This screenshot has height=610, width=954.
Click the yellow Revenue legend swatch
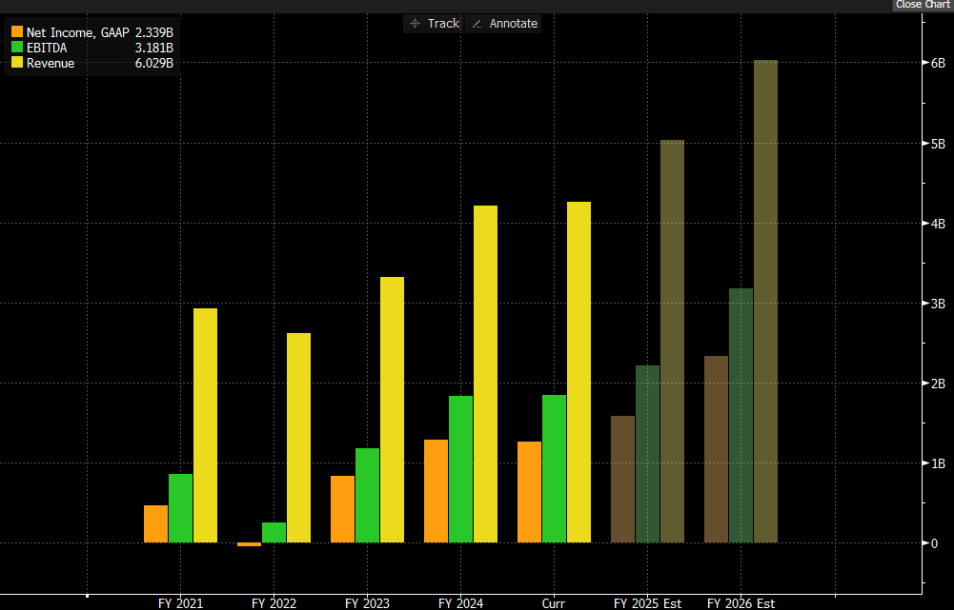point(16,63)
